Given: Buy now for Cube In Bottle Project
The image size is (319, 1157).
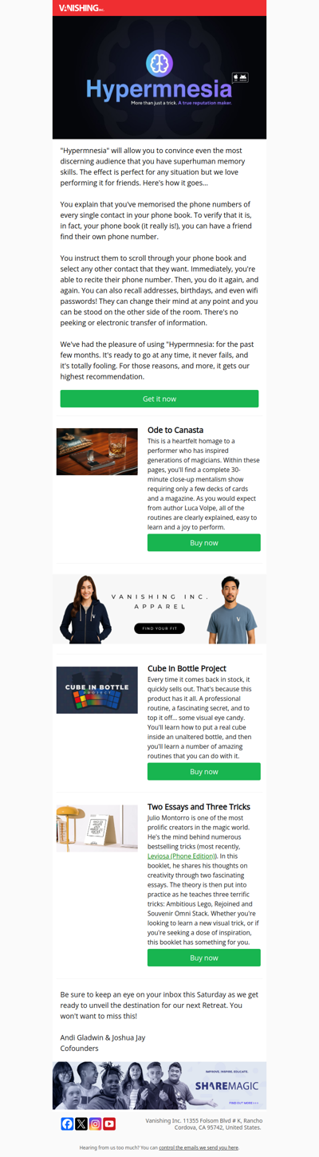Looking at the screenshot, I should pos(204,772).
